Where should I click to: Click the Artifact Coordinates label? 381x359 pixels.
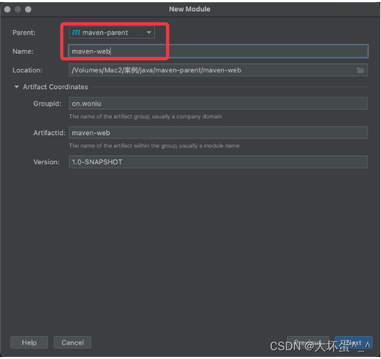click(x=55, y=87)
